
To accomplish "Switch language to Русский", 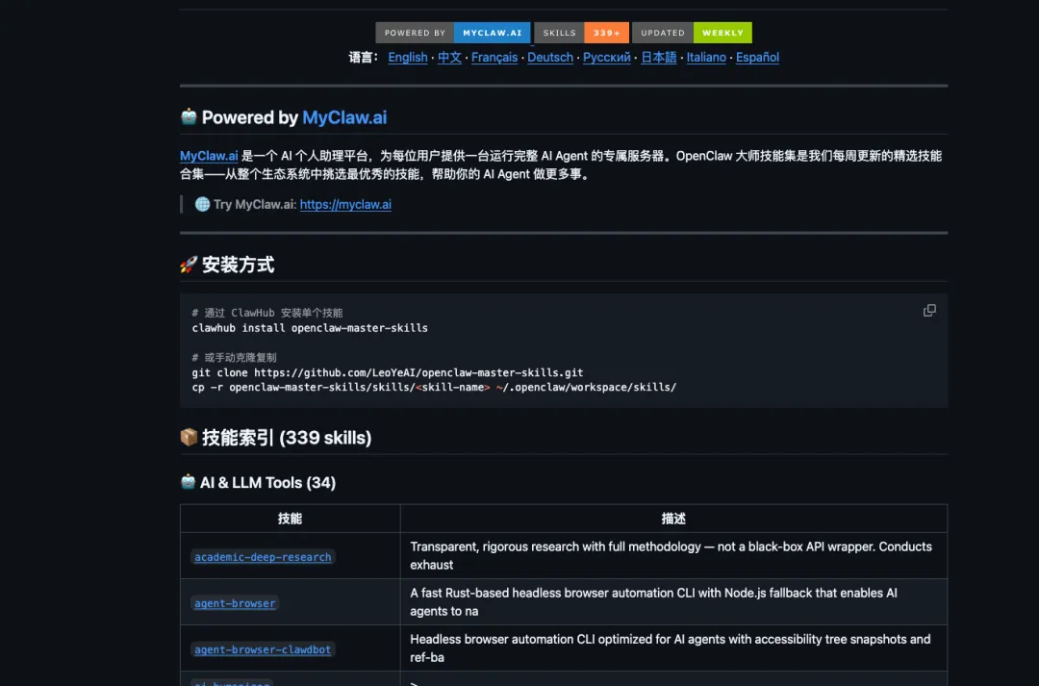I will coord(607,57).
